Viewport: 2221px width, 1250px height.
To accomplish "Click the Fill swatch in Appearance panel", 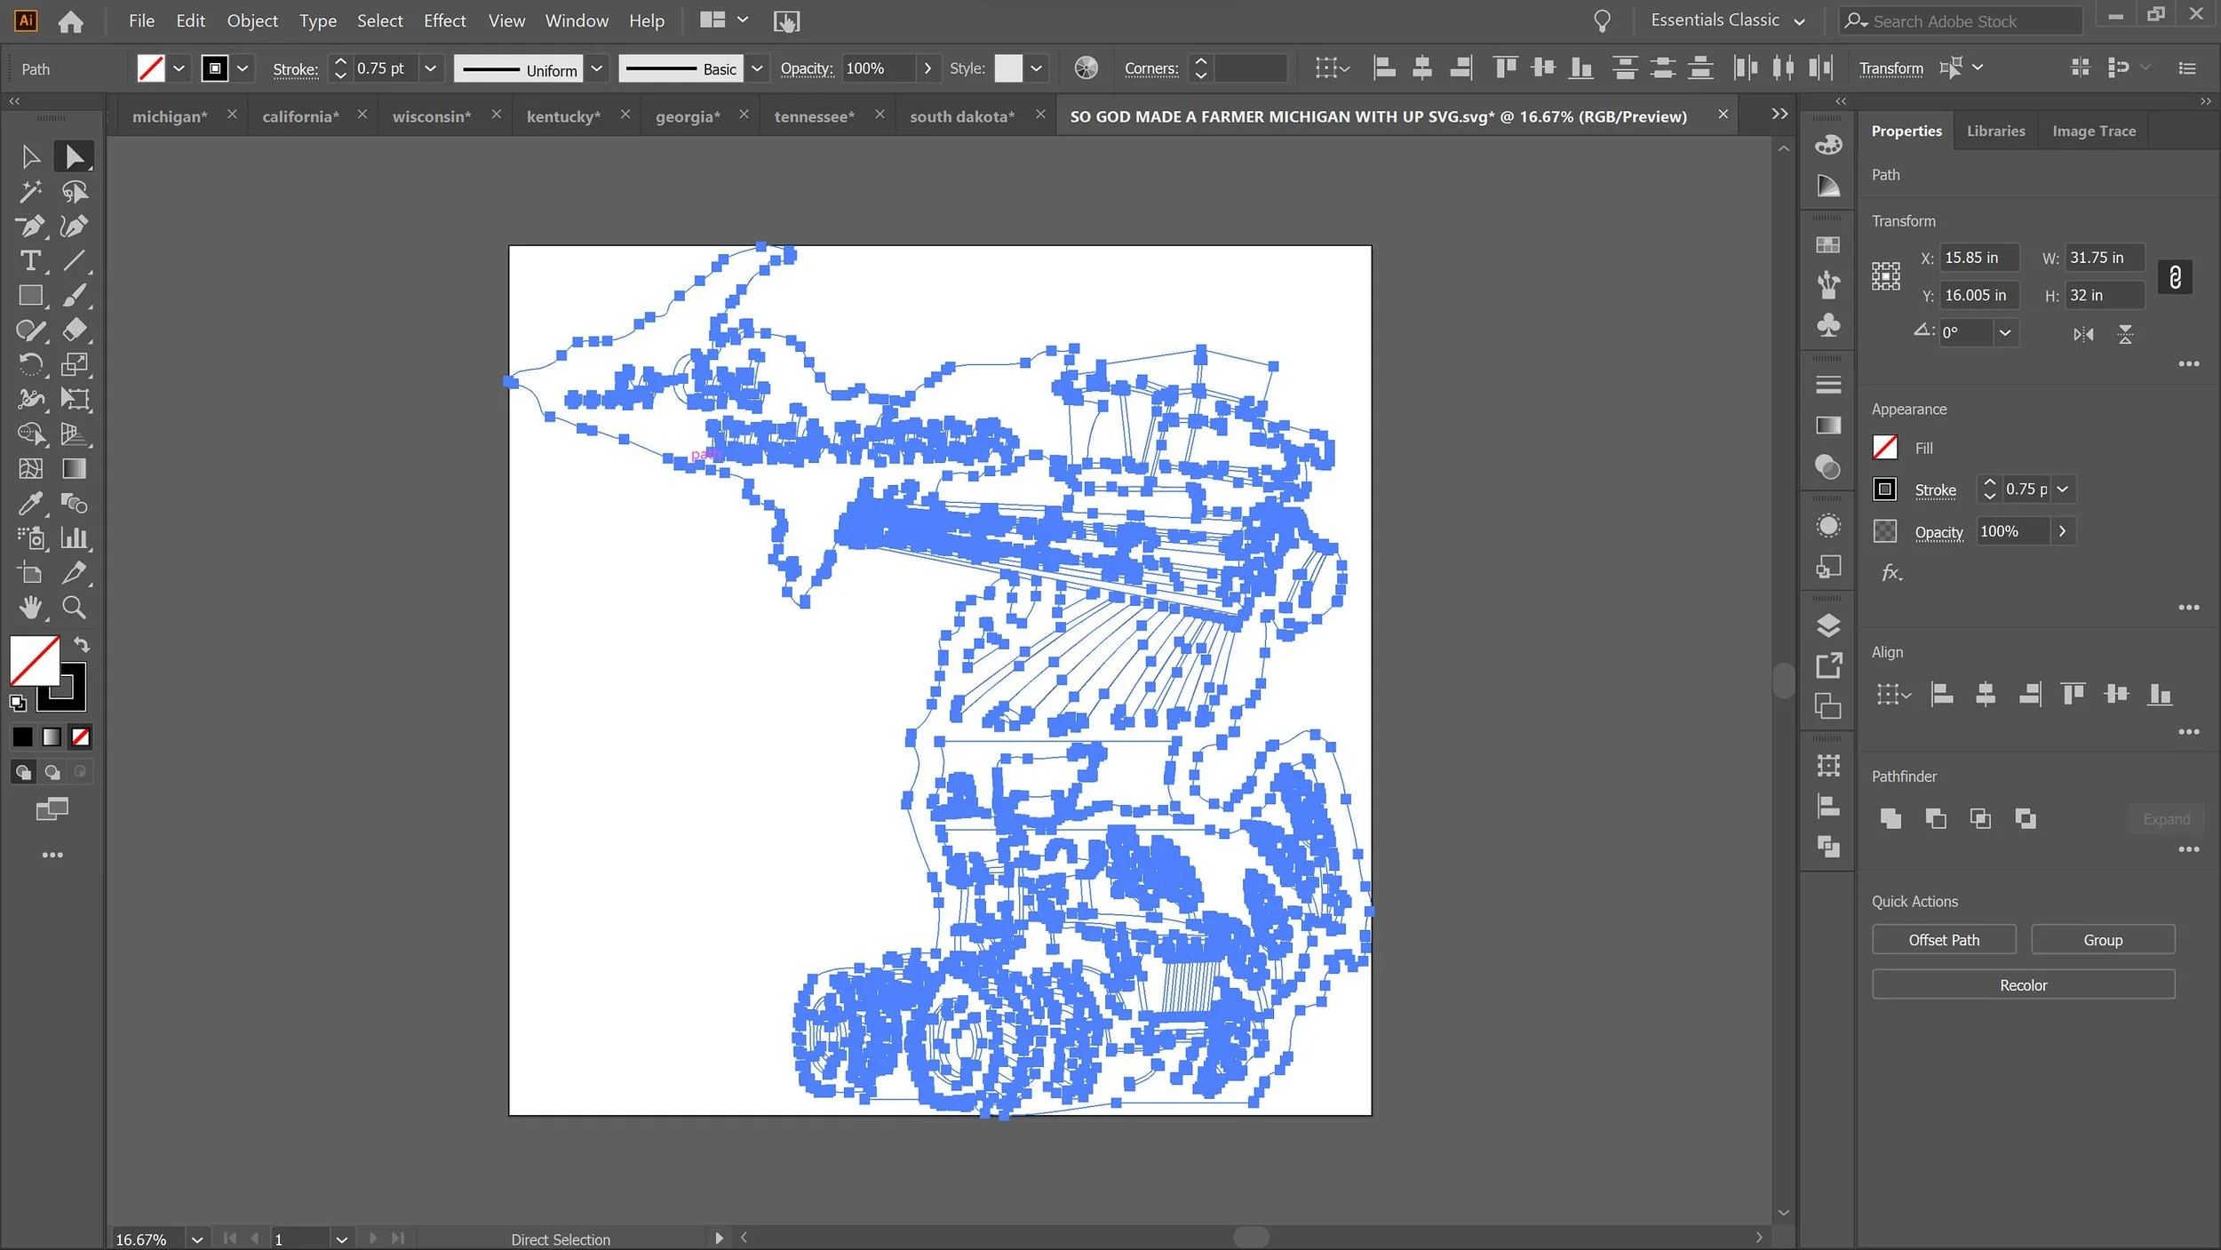I will pos(1884,448).
